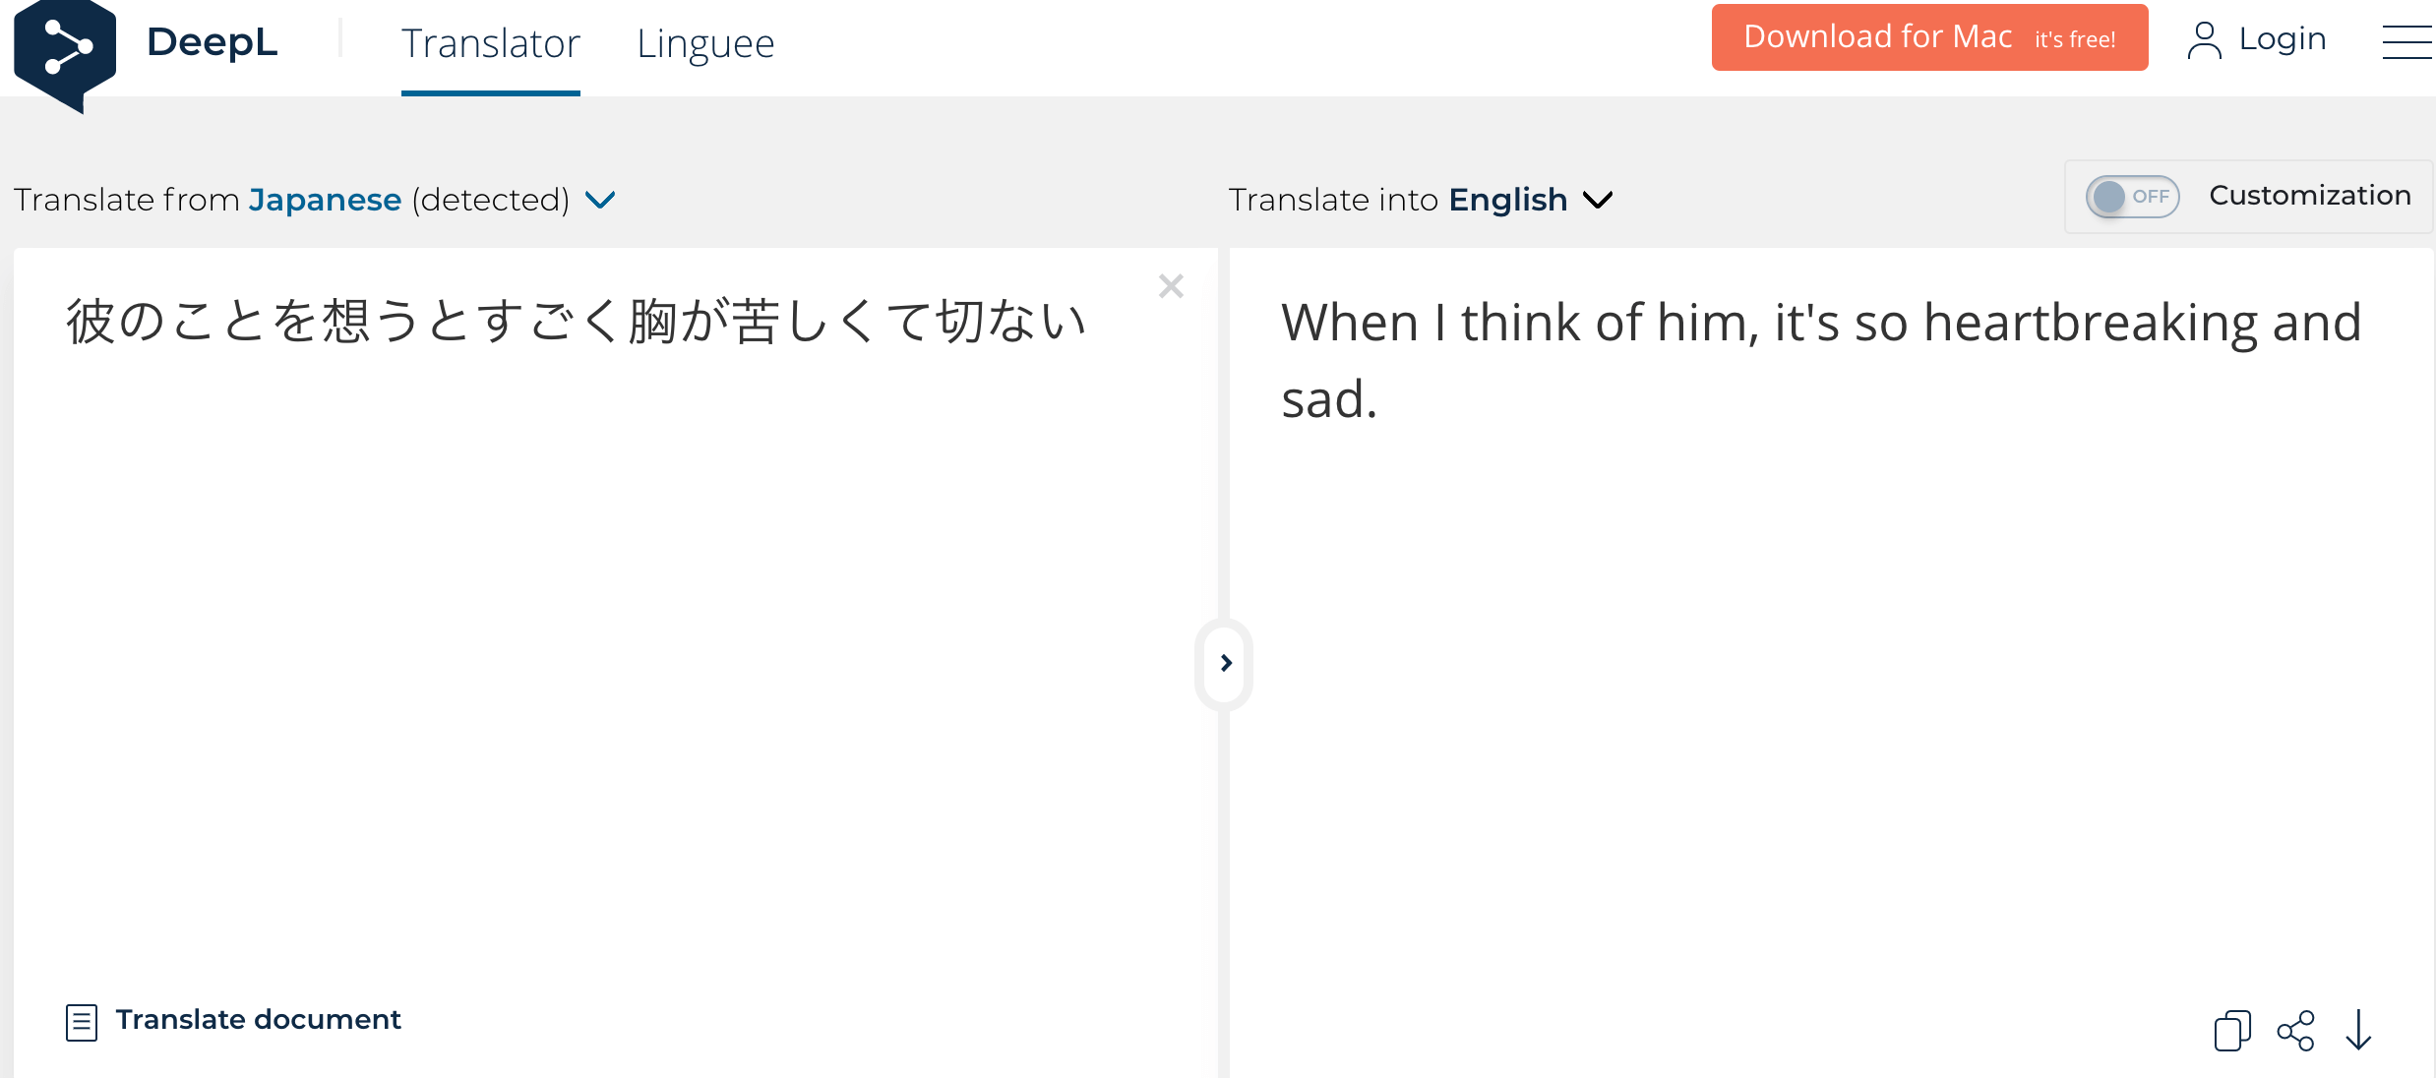Toggle the Customization switch on
2436x1078 pixels.
[2132, 197]
